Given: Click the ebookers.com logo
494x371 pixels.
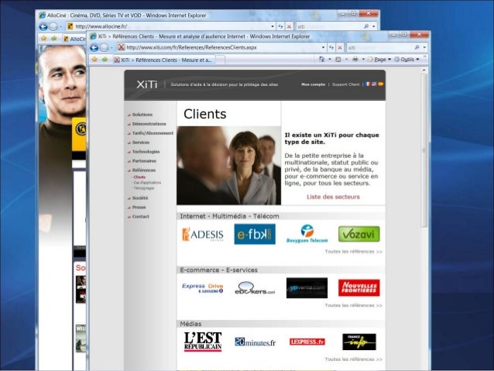Looking at the screenshot, I should [x=255, y=288].
